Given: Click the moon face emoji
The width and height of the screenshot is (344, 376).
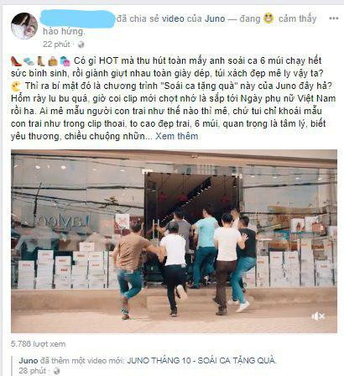Looking at the screenshot, I should coord(16,86).
